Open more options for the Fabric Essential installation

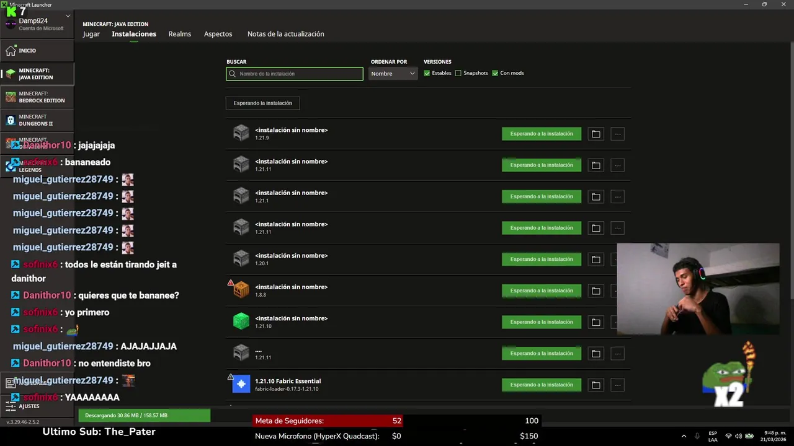(x=617, y=385)
